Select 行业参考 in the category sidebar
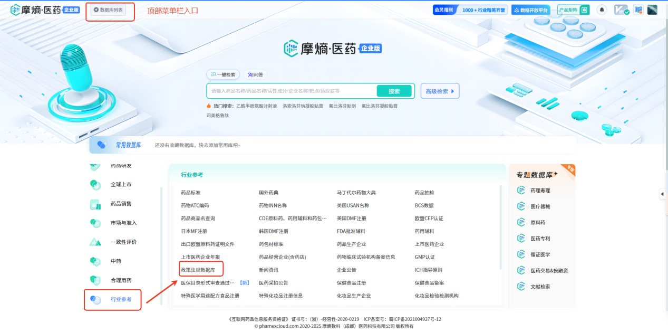 [121, 300]
